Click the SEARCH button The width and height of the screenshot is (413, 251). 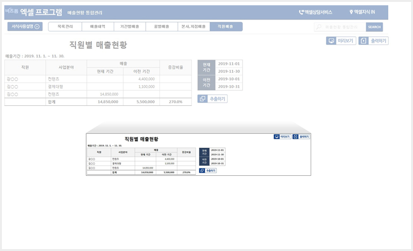click(x=374, y=27)
